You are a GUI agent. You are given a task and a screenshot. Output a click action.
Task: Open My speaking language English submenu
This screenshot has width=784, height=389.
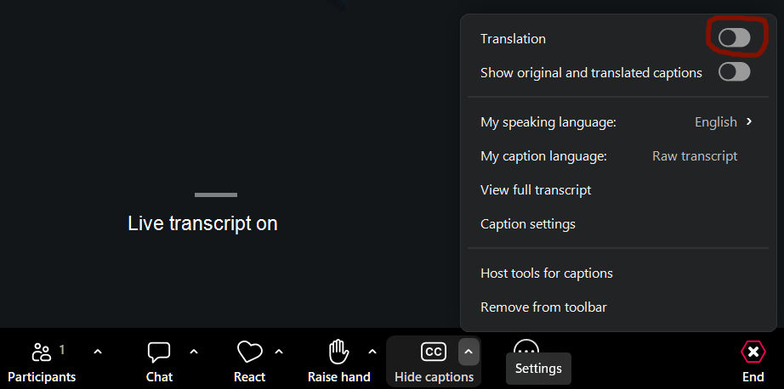(724, 122)
